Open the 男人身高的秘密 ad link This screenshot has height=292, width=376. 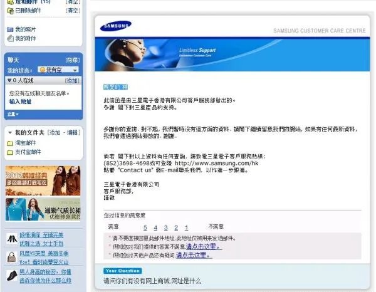[x=45, y=271]
